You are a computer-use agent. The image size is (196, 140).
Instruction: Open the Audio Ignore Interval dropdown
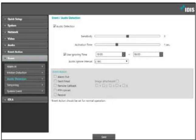112,61
